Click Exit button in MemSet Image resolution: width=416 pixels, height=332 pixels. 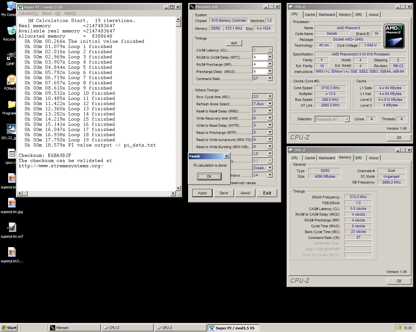(x=267, y=193)
